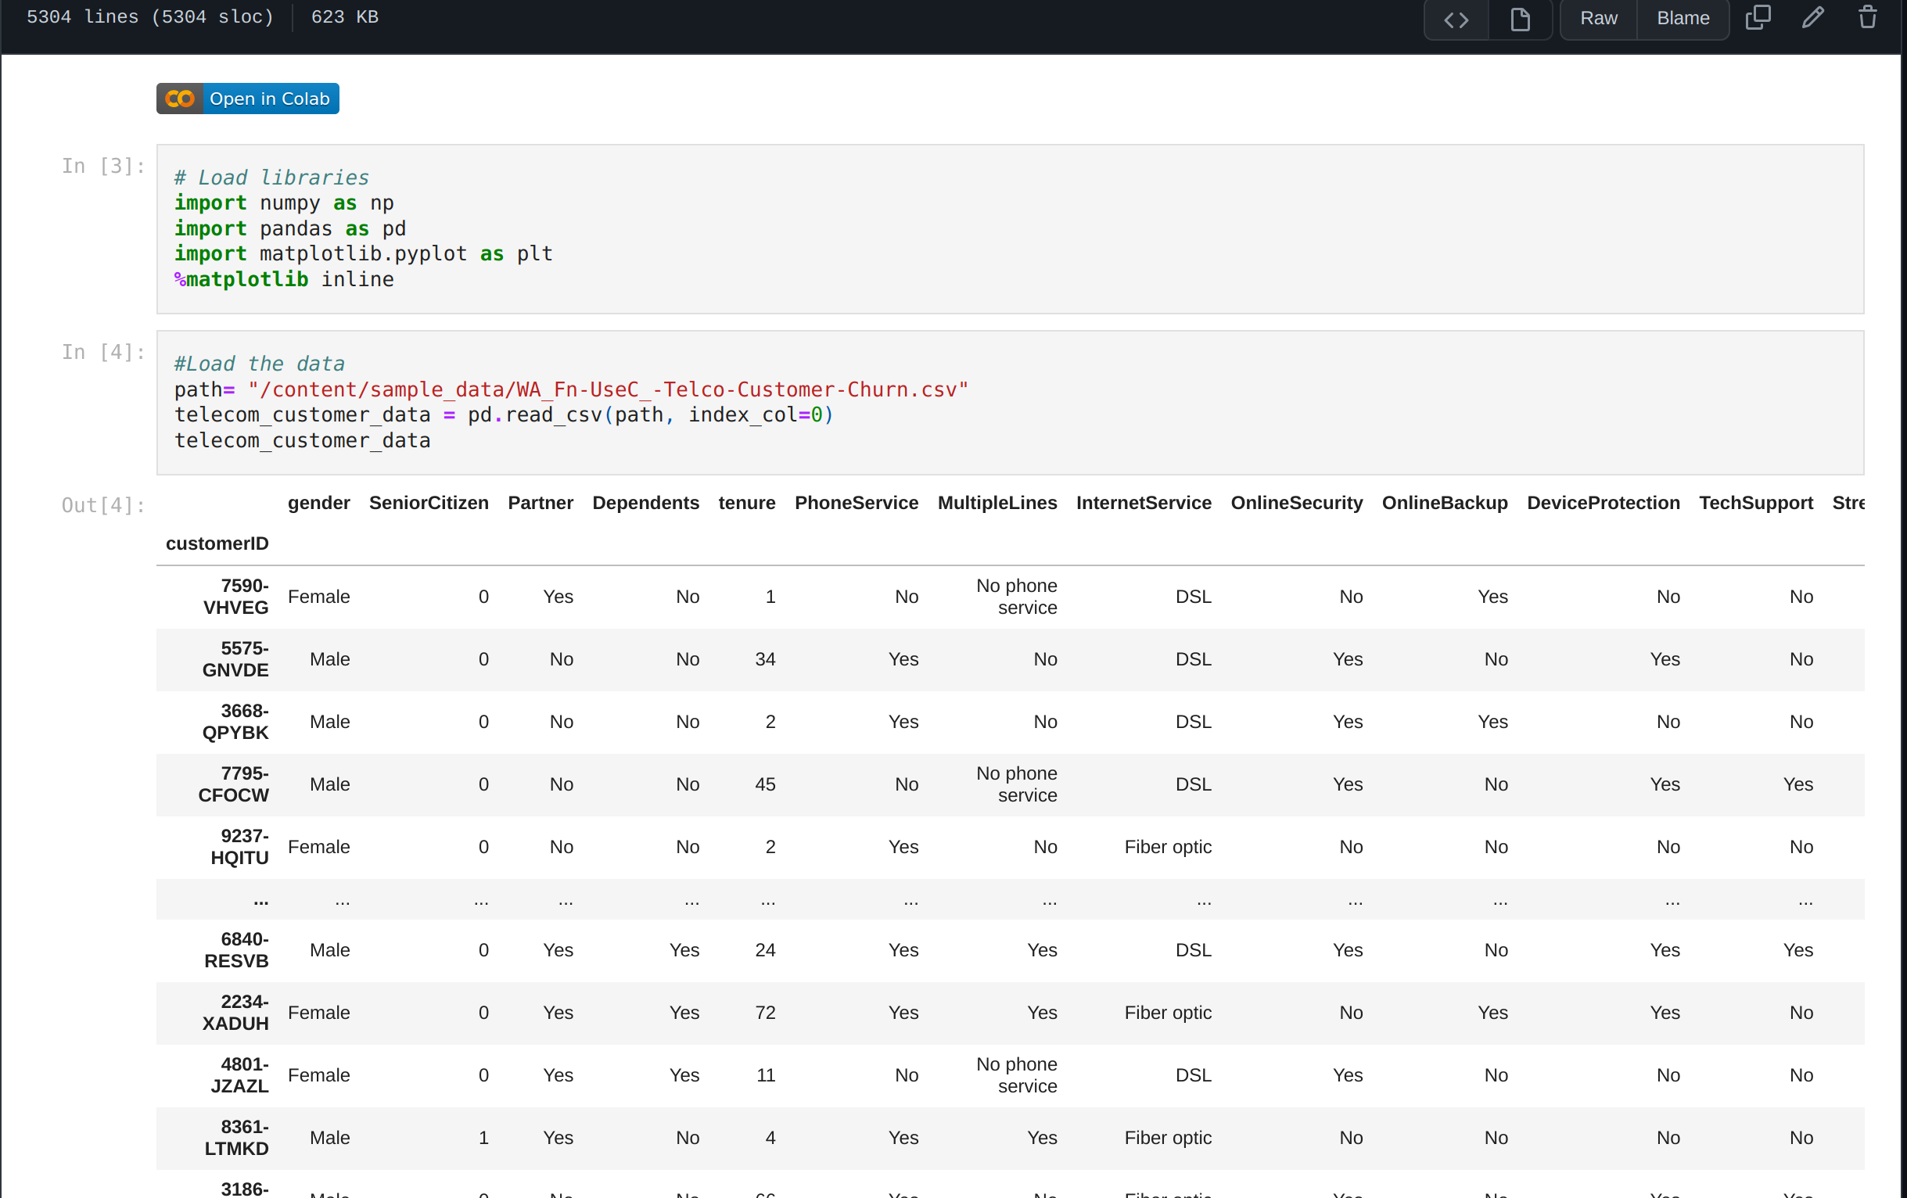The width and height of the screenshot is (1907, 1198).
Task: Click tenure value 34 for 5575-GNVDE
Action: [x=765, y=659]
